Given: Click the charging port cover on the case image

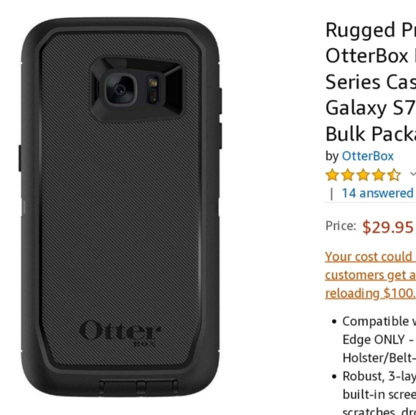Looking at the screenshot, I should 138,388.
